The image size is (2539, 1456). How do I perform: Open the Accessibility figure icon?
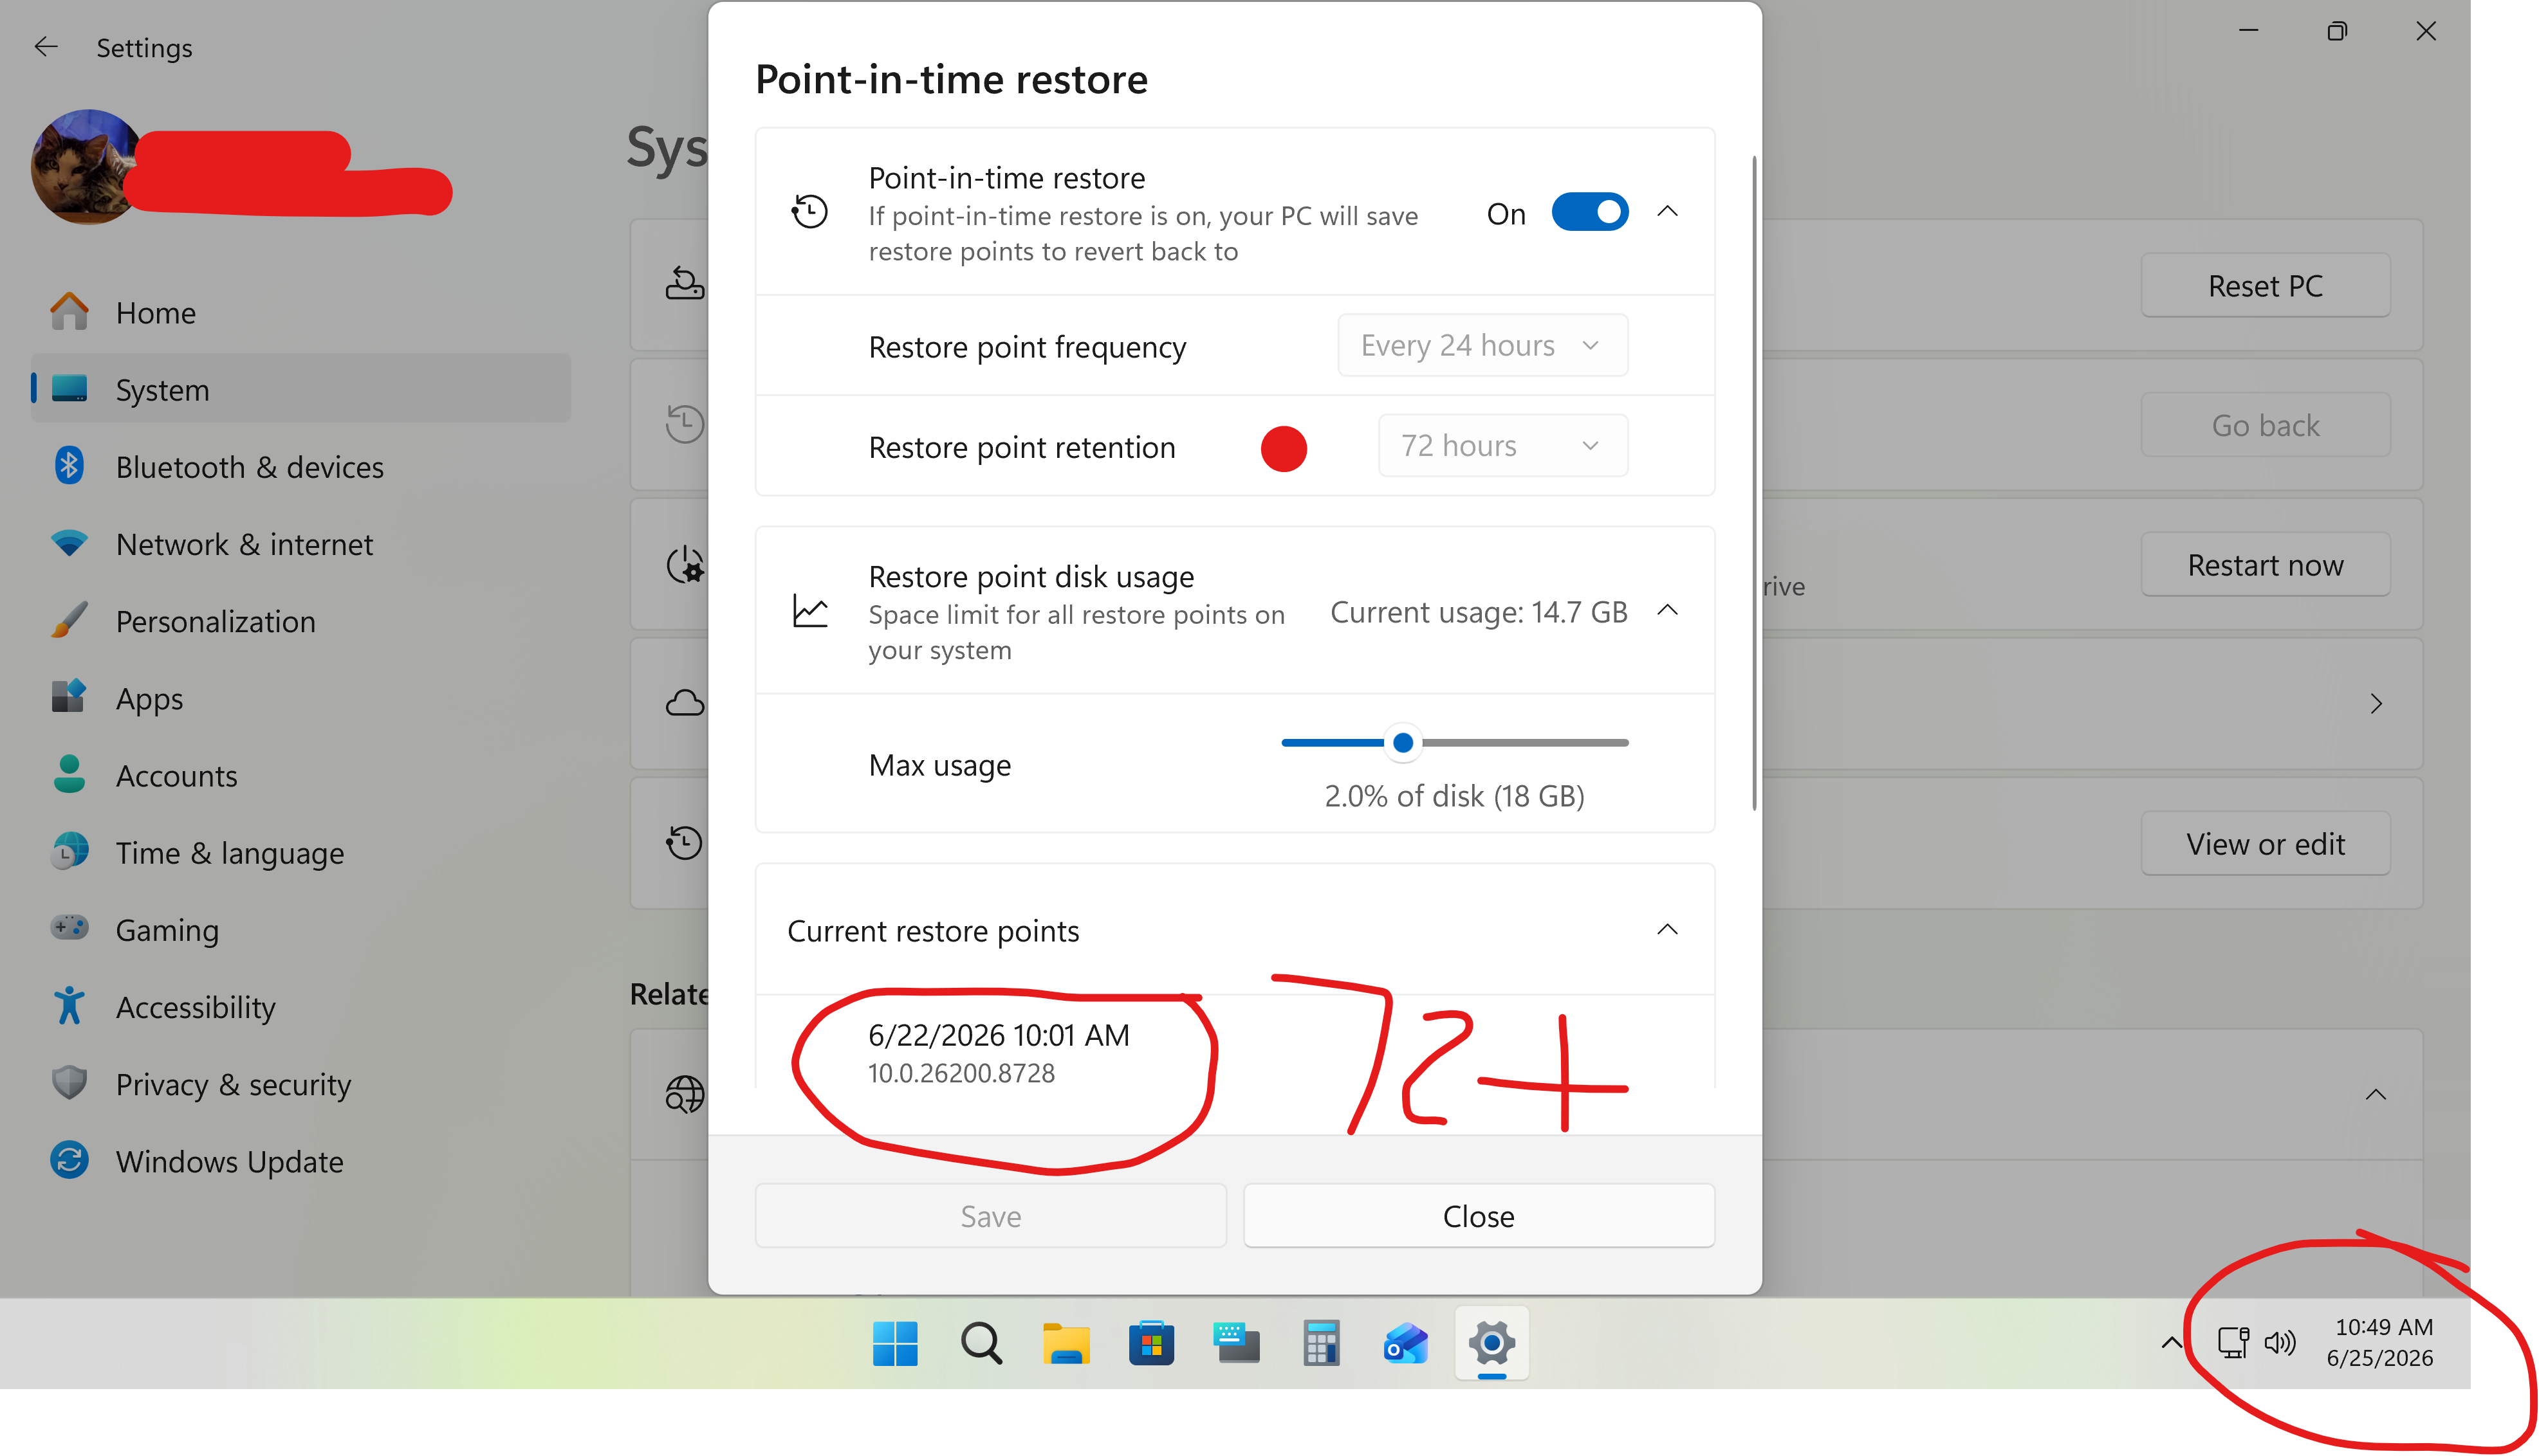point(69,1005)
